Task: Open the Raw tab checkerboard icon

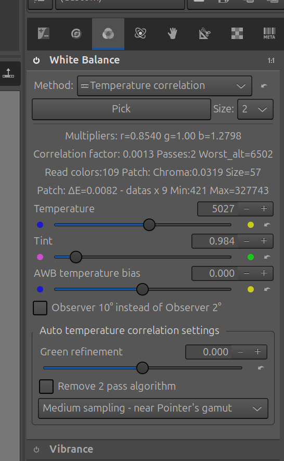Action: coord(237,33)
